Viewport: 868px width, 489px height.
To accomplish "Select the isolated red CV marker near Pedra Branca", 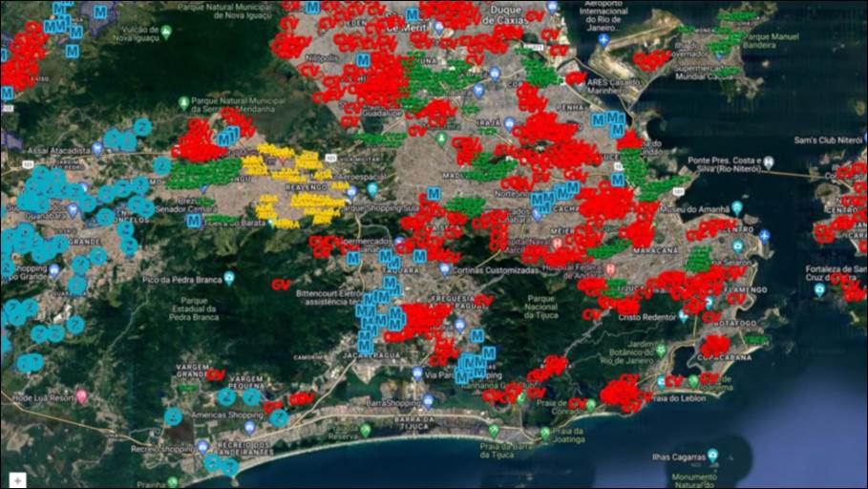I will click(281, 285).
